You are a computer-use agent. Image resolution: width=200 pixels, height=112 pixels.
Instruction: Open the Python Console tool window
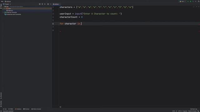coord(36,109)
